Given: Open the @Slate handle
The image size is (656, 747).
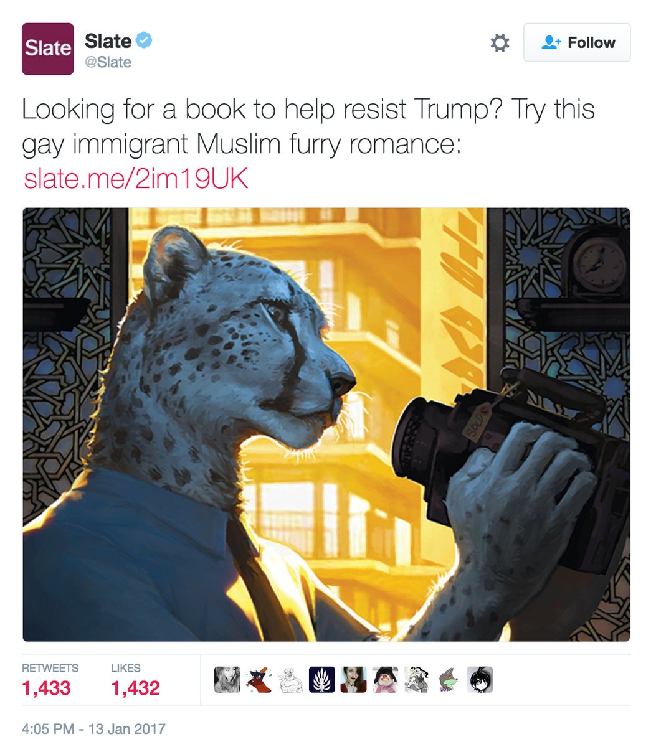Looking at the screenshot, I should click(x=108, y=62).
